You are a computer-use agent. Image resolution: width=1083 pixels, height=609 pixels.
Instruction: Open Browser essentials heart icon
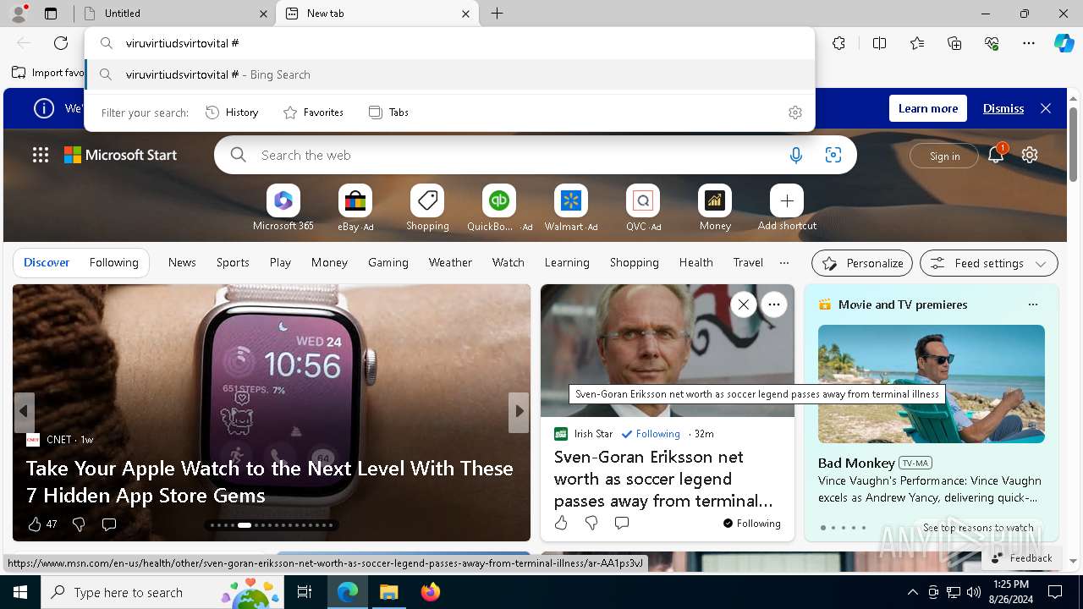click(992, 43)
